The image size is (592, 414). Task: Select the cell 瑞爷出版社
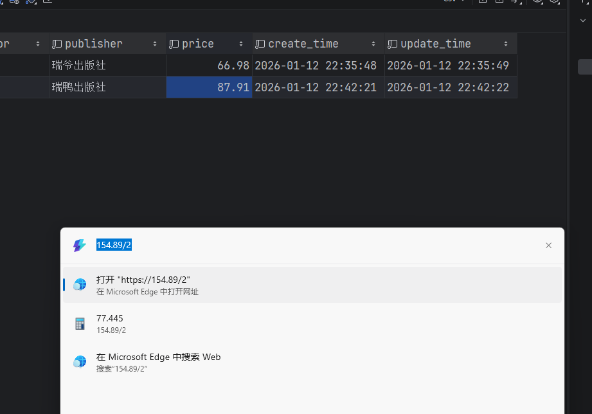click(x=107, y=66)
